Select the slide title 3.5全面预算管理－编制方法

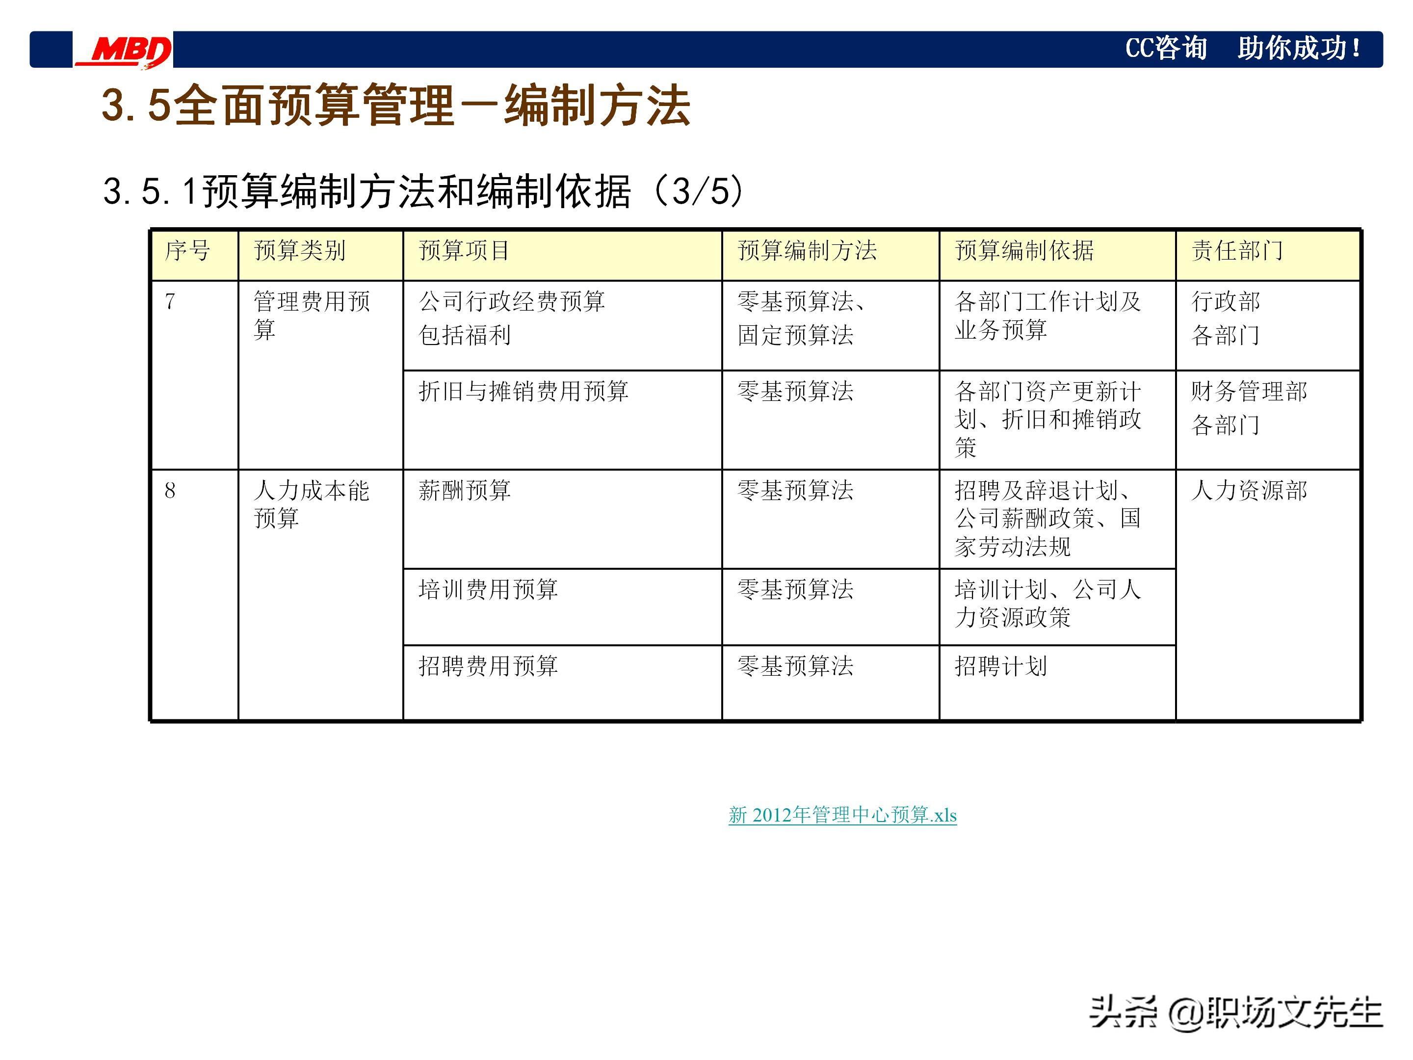396,106
